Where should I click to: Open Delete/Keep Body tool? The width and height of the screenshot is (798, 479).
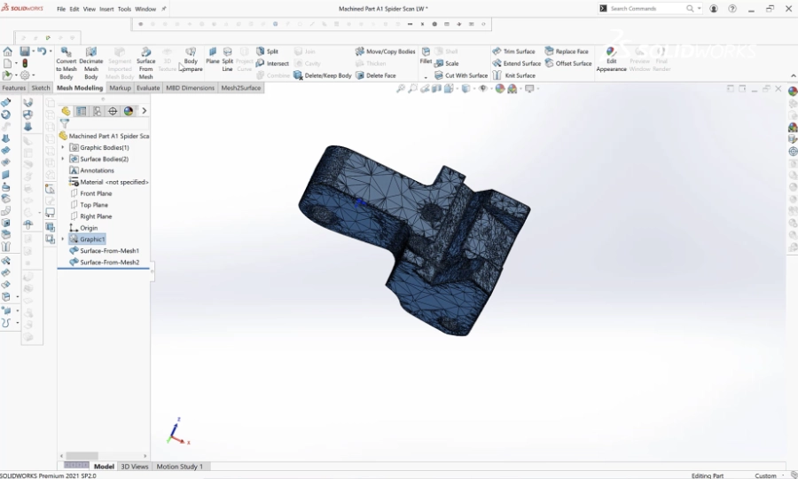(x=323, y=75)
